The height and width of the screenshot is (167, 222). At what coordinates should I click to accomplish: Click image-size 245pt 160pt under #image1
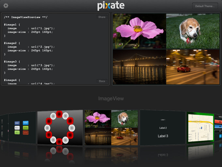tap(30, 32)
